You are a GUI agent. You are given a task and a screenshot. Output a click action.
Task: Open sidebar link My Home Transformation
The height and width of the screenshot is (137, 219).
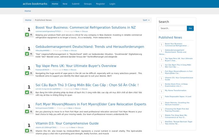tap(176, 90)
